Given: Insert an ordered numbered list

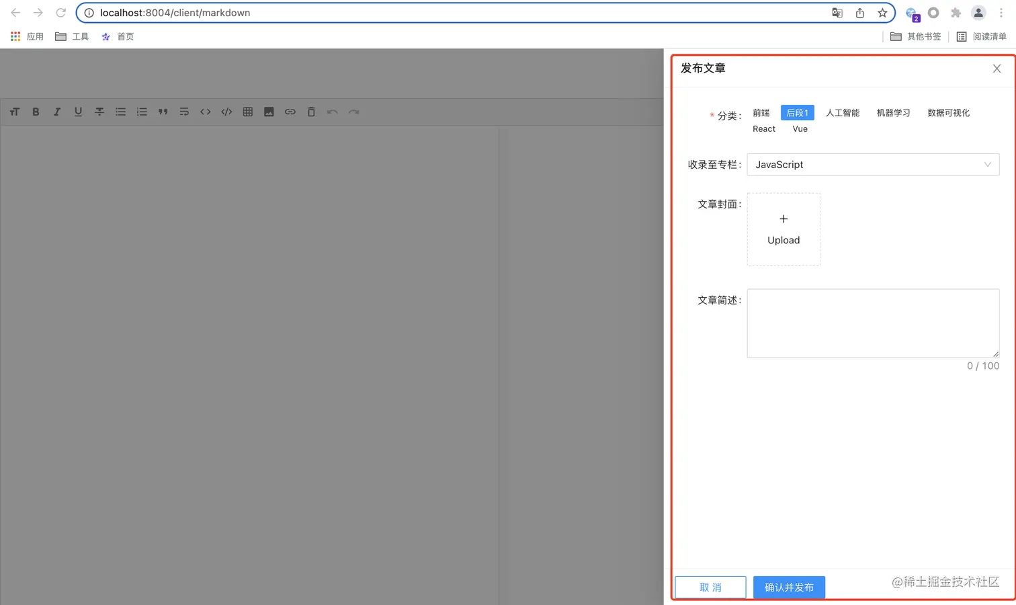Looking at the screenshot, I should (142, 112).
